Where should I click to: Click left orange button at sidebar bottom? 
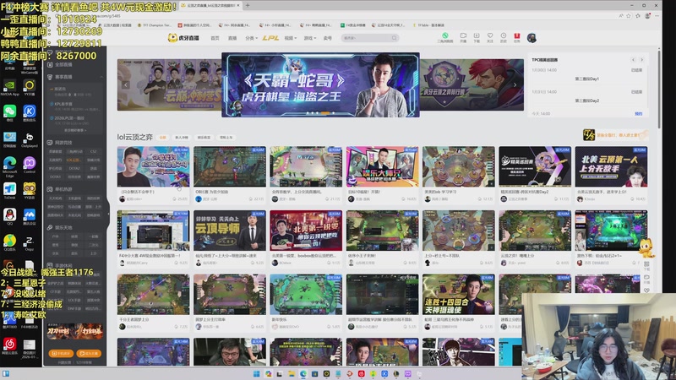coord(61,353)
